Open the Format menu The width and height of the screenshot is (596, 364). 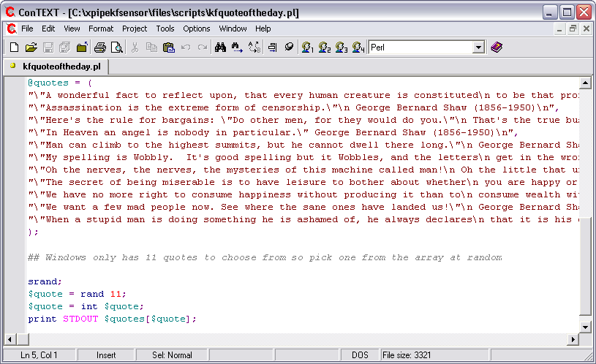click(x=101, y=29)
